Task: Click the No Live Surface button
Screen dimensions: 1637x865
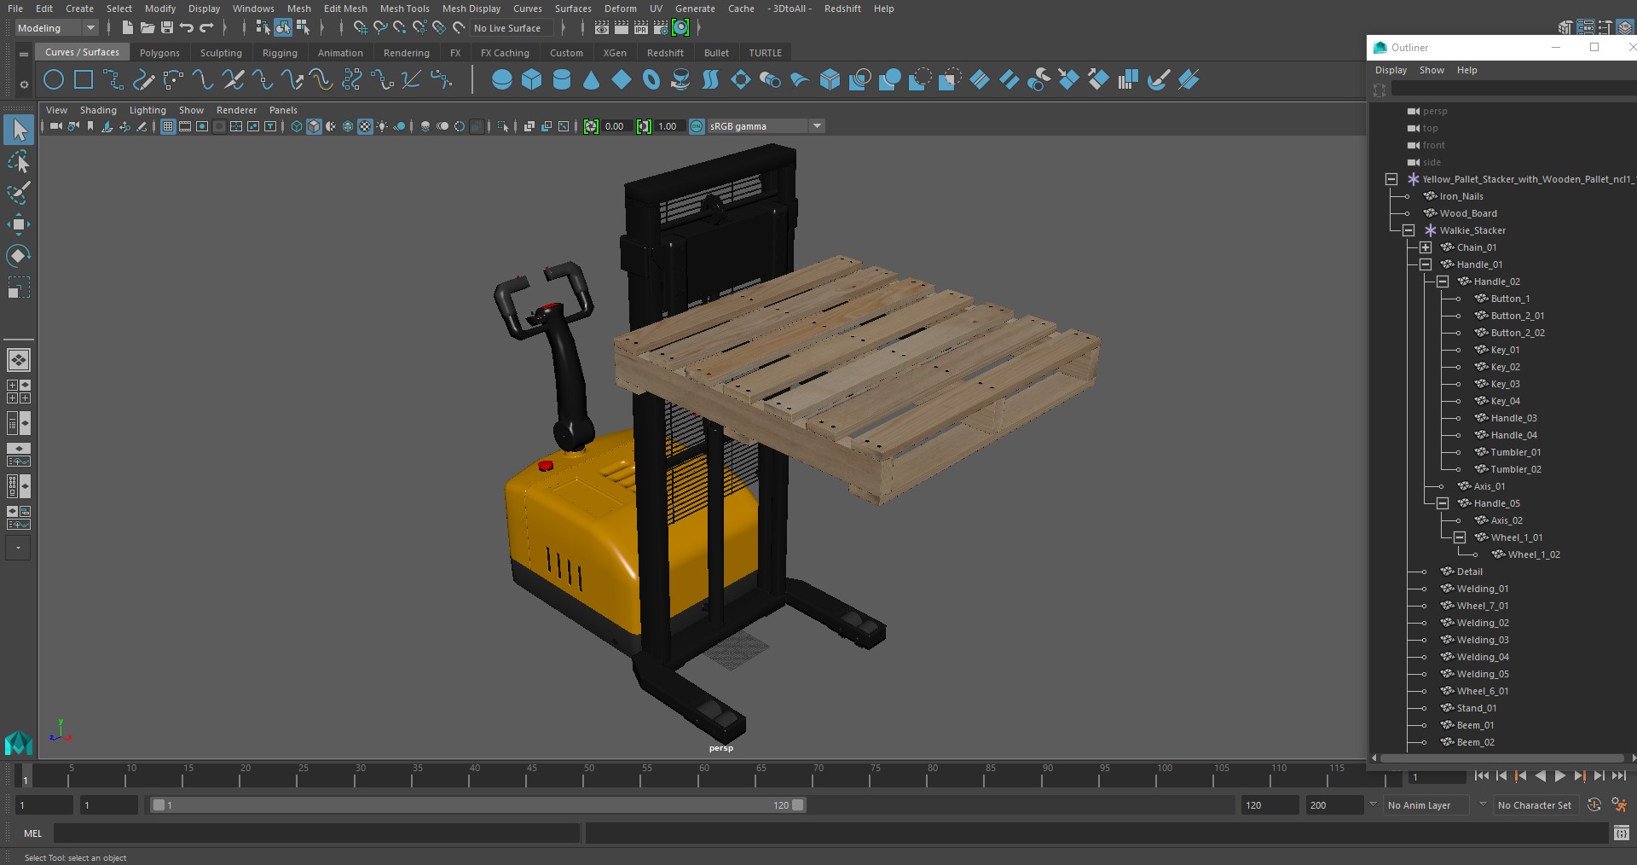Action: 512,28
